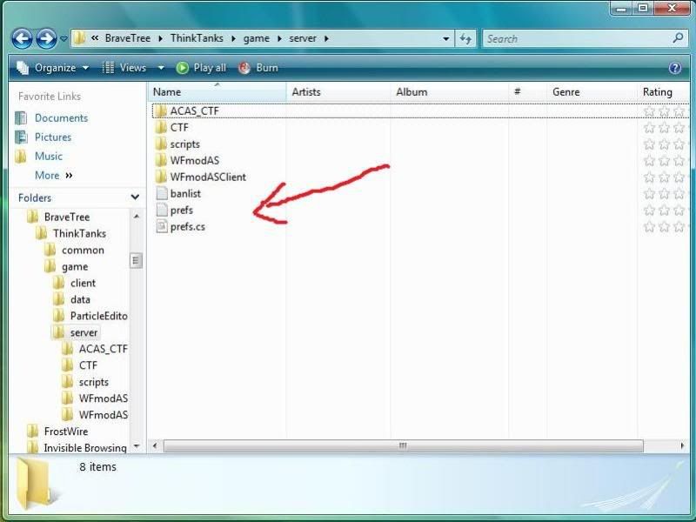The width and height of the screenshot is (696, 522).
Task: Select game in folder tree
Action: click(x=75, y=267)
